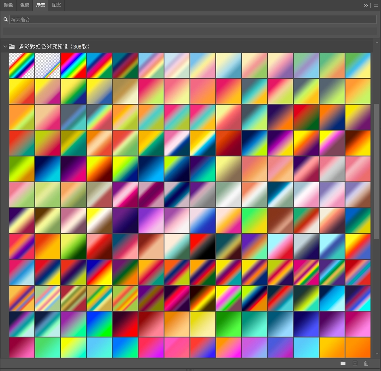Click the magnifier search icon
The width and height of the screenshot is (381, 371).
point(5,19)
